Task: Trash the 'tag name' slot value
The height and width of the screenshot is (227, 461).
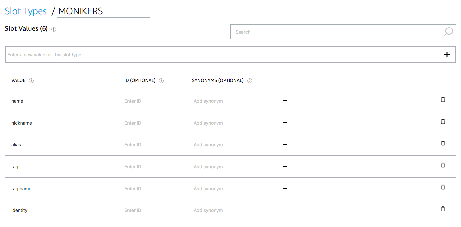Action: click(443, 187)
